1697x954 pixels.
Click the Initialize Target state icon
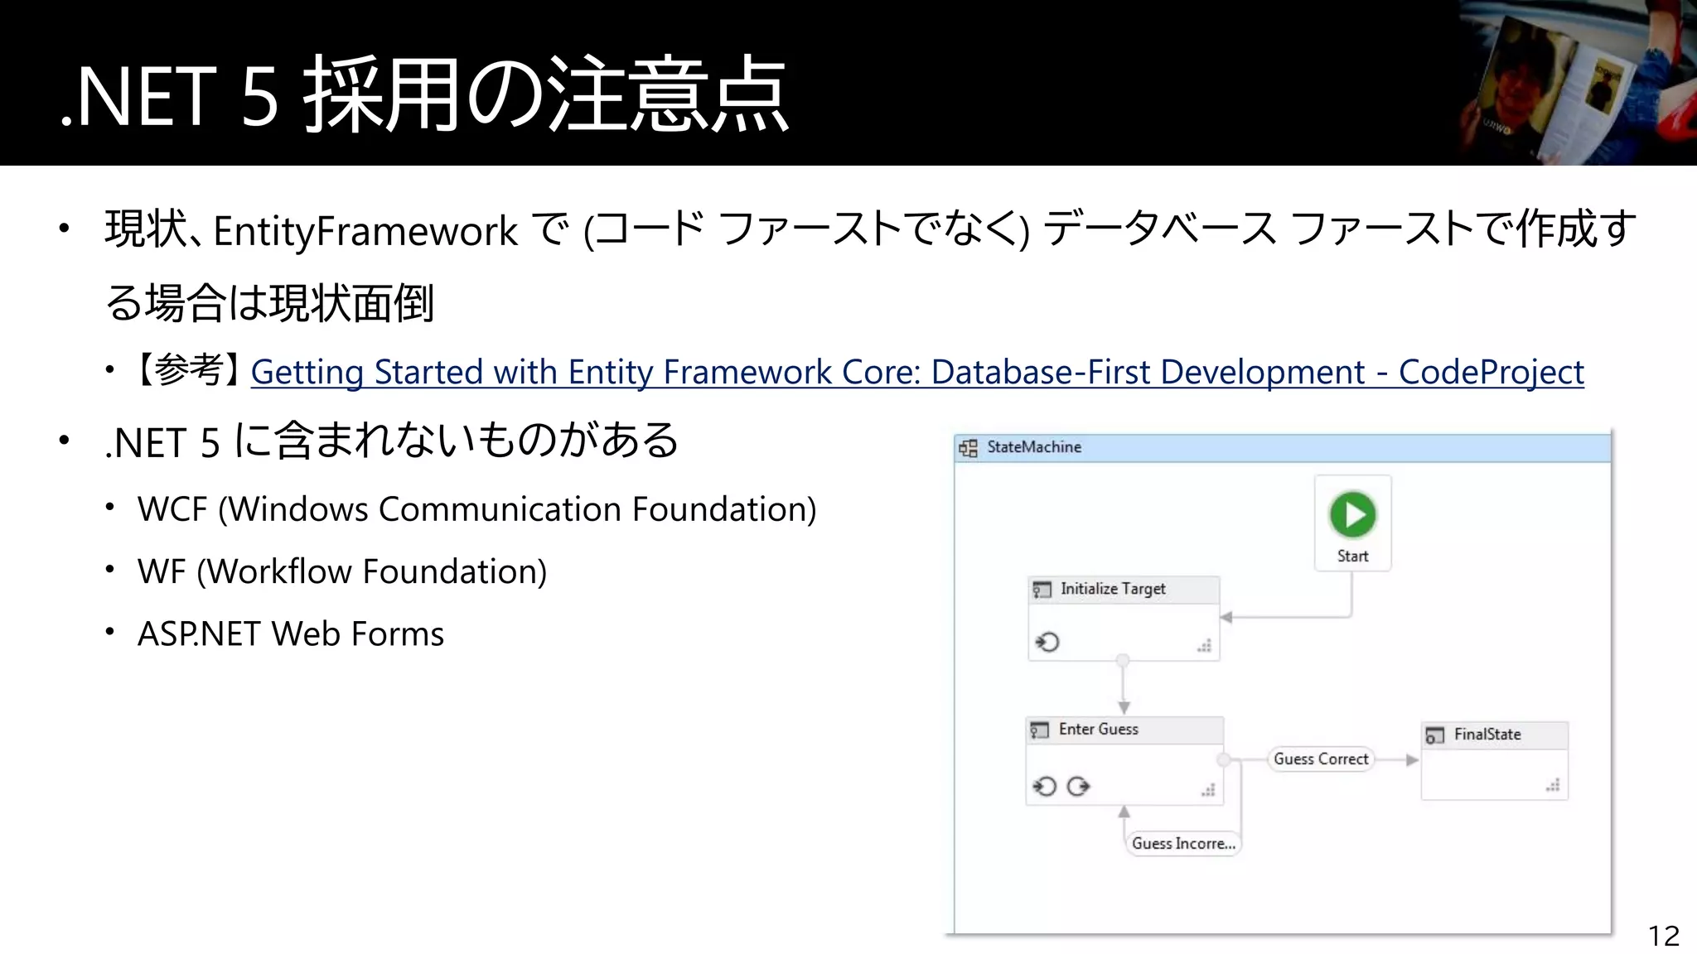click(1042, 590)
